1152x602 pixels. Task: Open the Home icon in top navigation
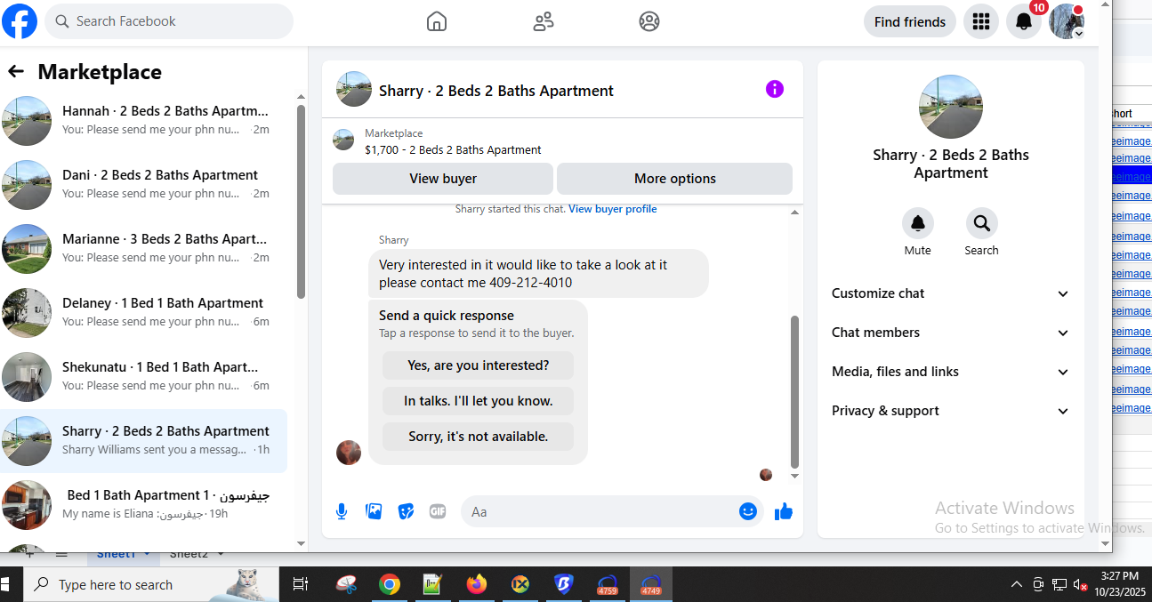point(437,21)
